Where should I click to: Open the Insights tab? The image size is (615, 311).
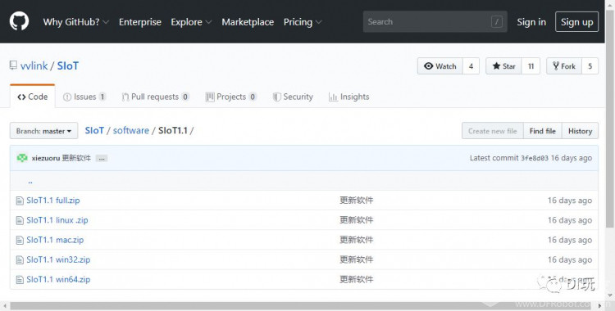point(349,97)
